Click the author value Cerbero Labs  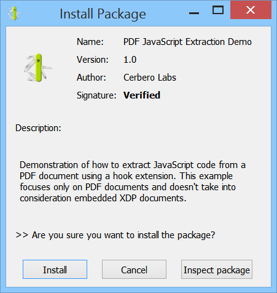click(150, 78)
